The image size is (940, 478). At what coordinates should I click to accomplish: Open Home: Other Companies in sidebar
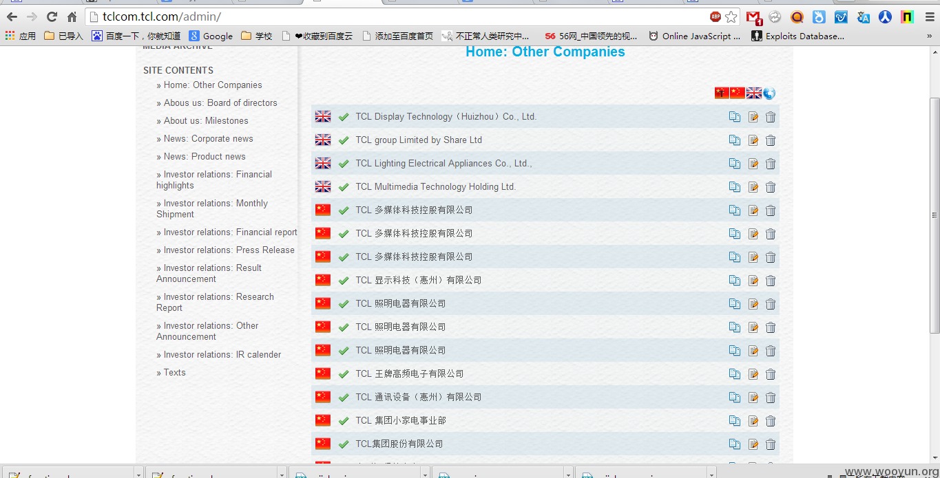[213, 85]
